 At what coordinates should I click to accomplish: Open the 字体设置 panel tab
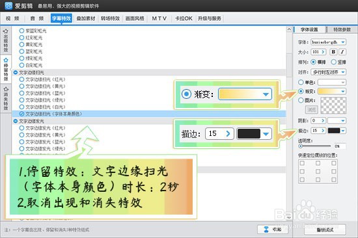[x=310, y=29]
